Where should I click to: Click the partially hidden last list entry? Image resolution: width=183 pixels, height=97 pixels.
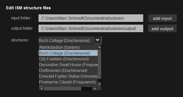(68, 86)
